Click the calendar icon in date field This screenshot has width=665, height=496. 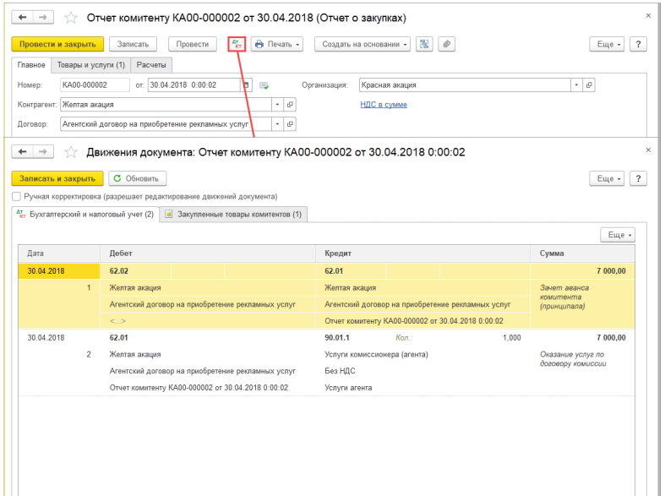pos(247,84)
